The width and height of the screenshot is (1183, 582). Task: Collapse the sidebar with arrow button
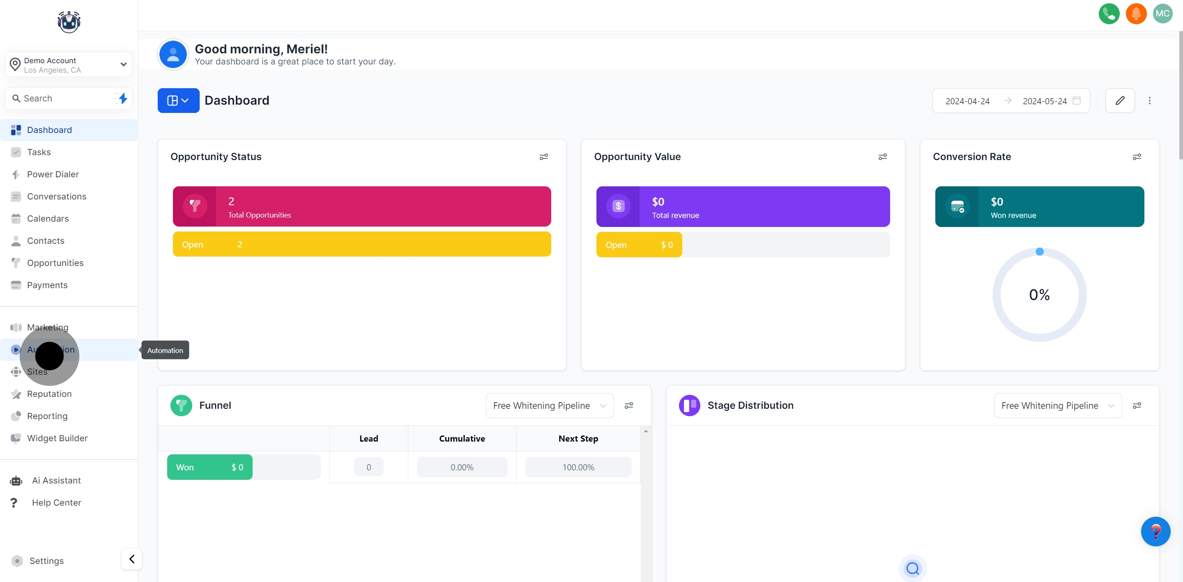tap(131, 559)
